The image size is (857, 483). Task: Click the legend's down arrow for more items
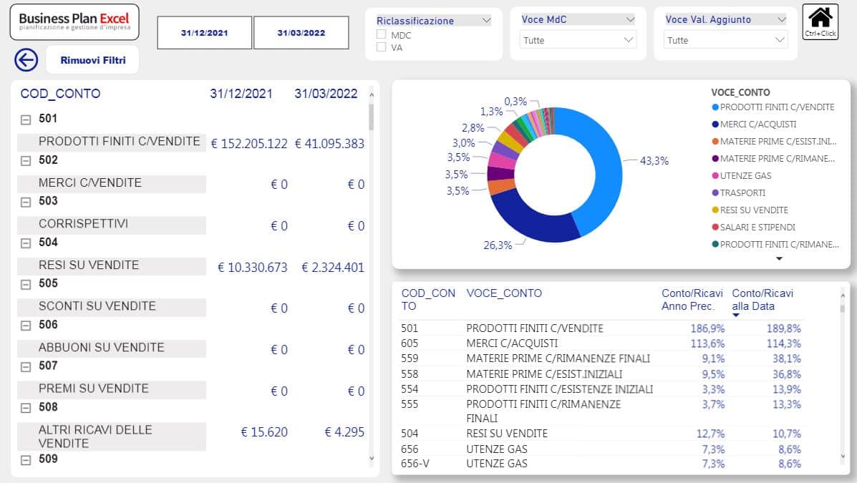click(780, 259)
